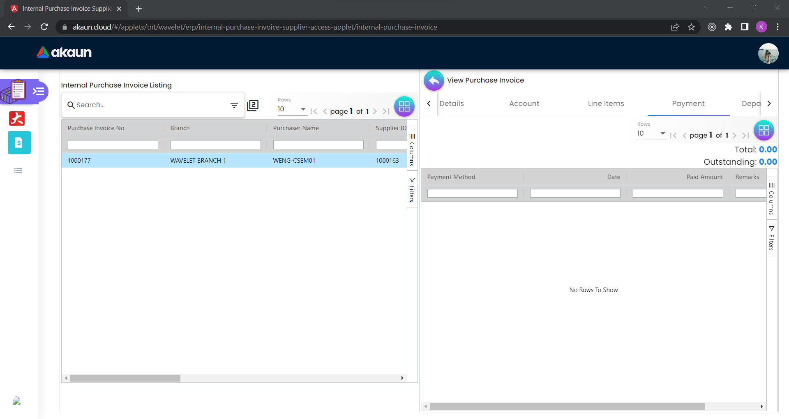Toggle the Filters side panel in invoice listing
The image size is (789, 419).
coord(412,189)
